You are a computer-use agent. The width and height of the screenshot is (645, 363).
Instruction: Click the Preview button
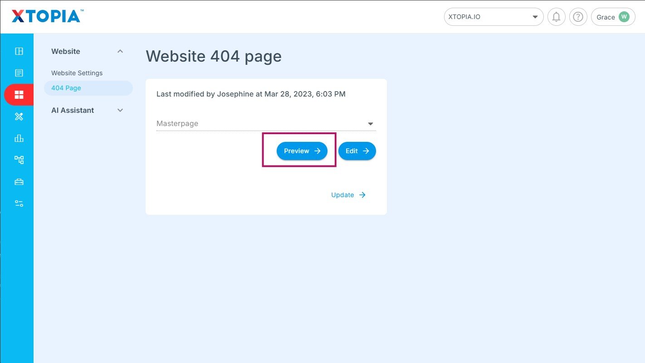click(302, 151)
